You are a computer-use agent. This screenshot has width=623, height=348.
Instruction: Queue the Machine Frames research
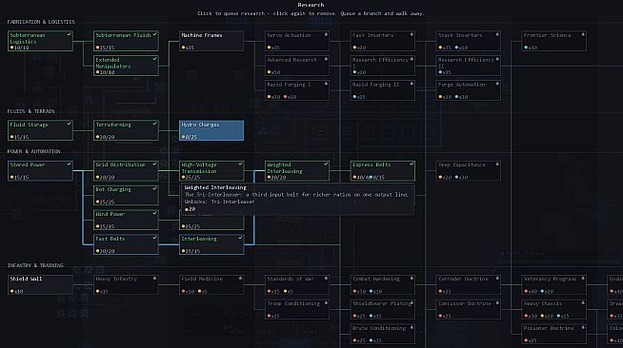[211, 41]
